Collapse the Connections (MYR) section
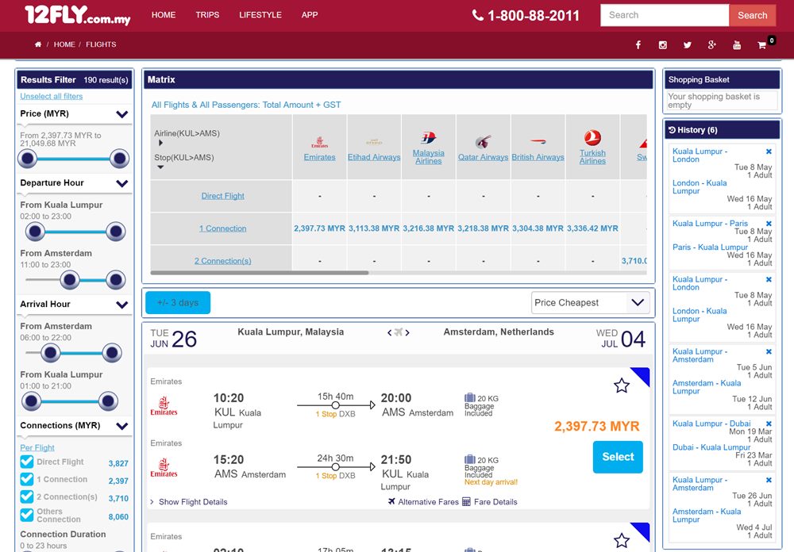Viewport: 794px width, 552px height. tap(122, 426)
